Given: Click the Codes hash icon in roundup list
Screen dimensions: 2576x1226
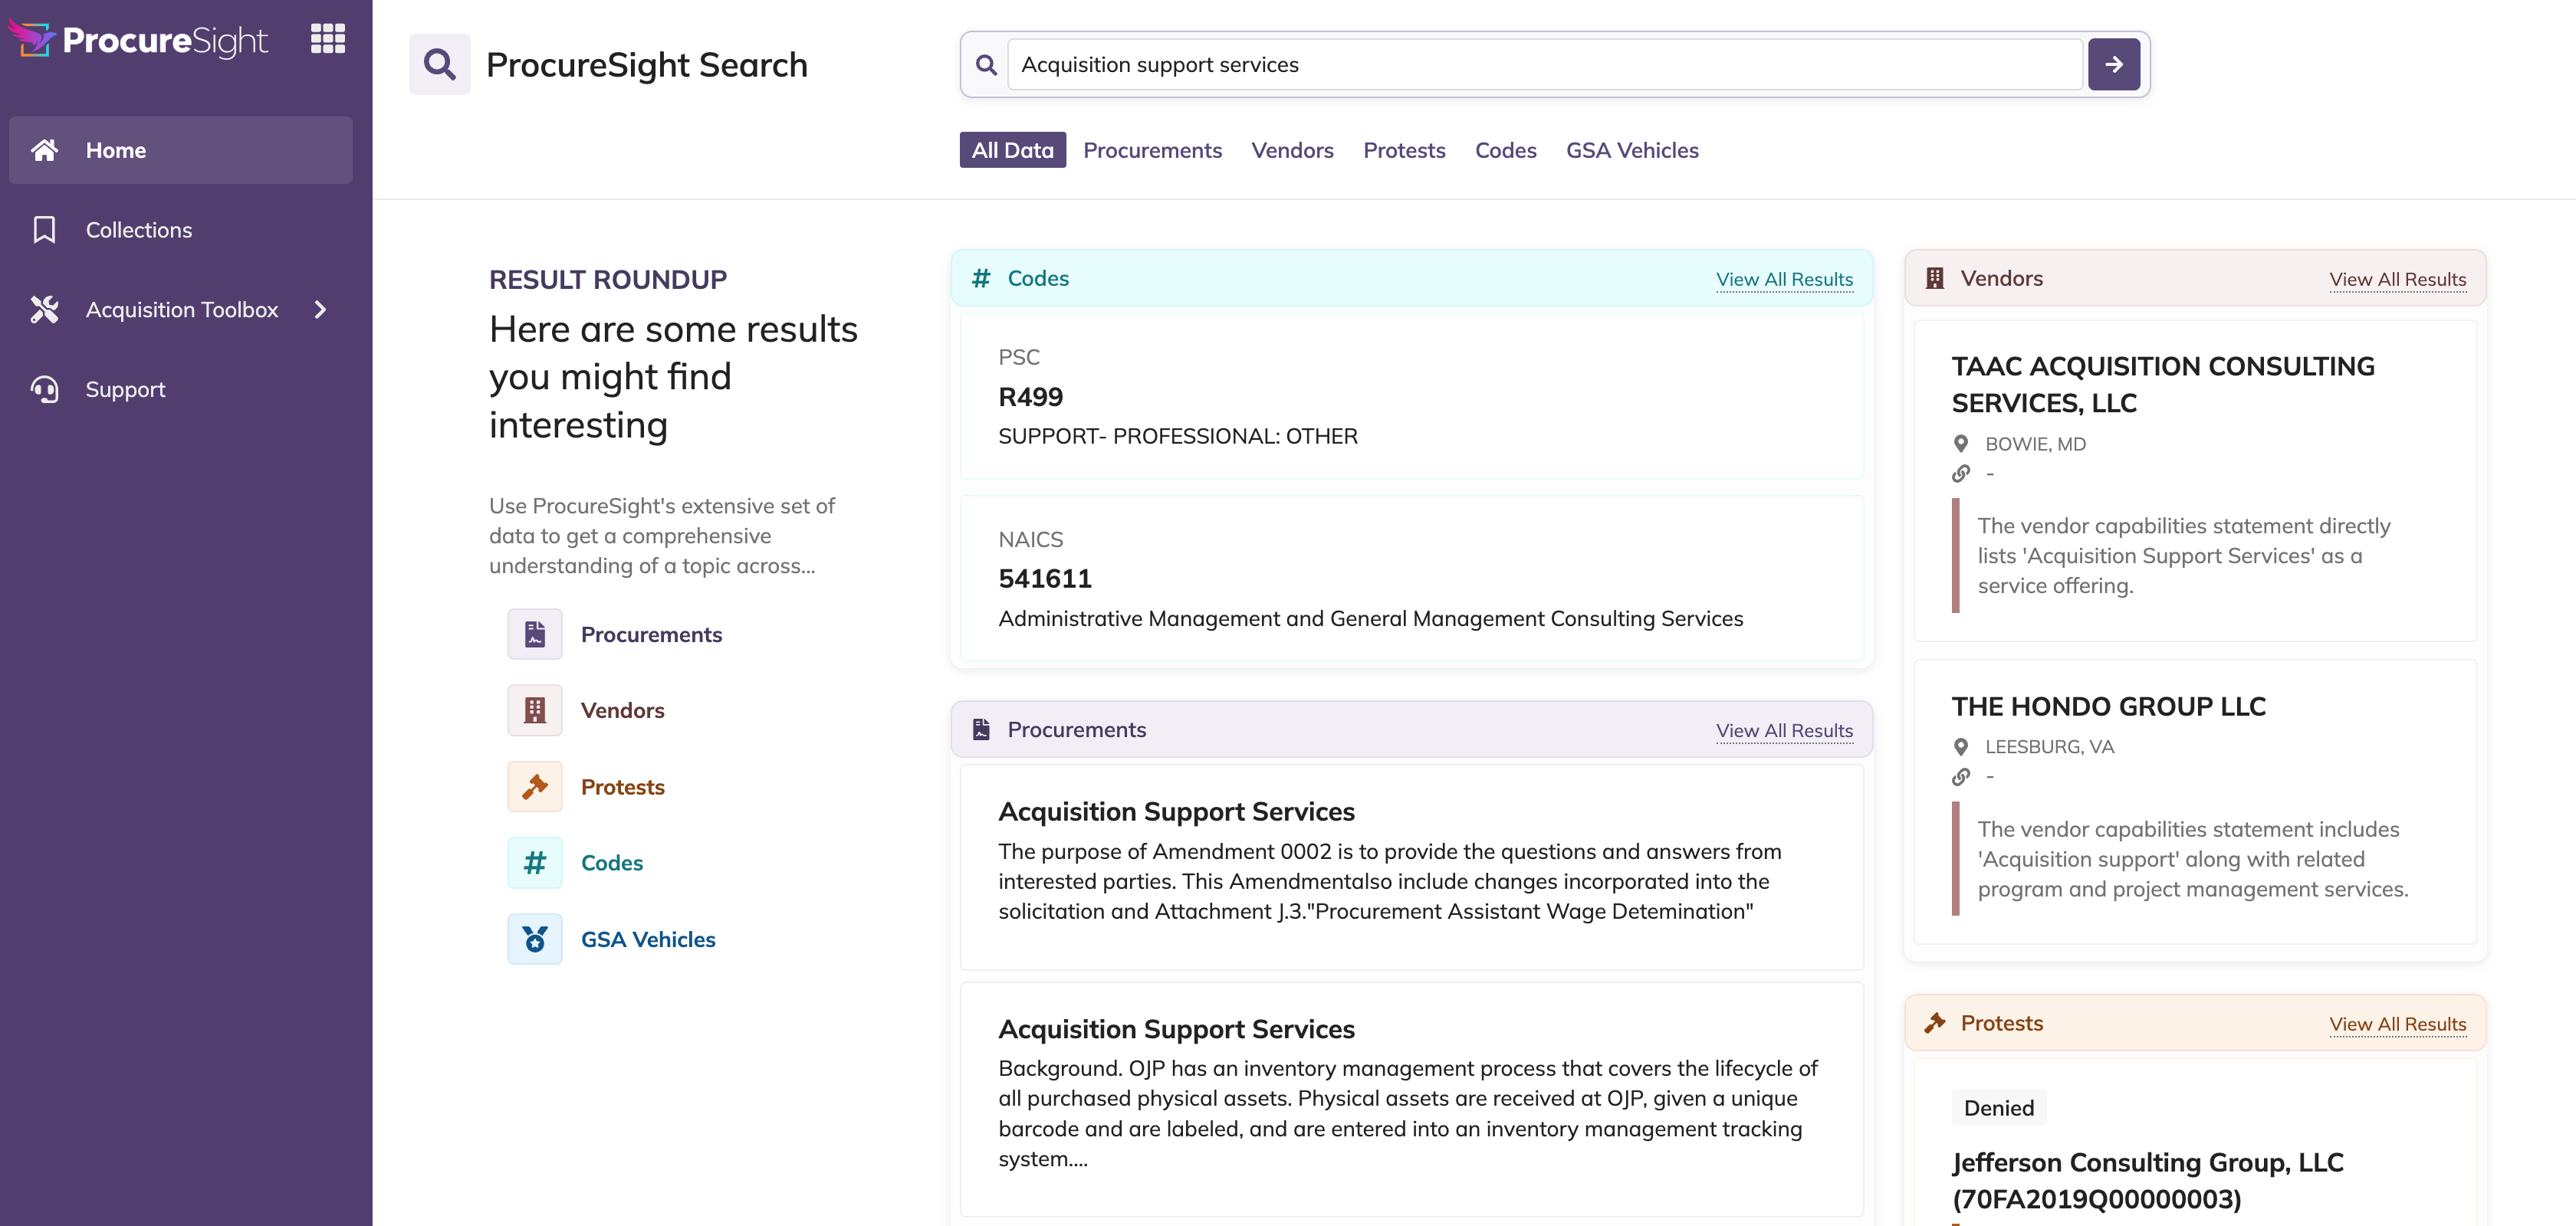Looking at the screenshot, I should point(535,862).
